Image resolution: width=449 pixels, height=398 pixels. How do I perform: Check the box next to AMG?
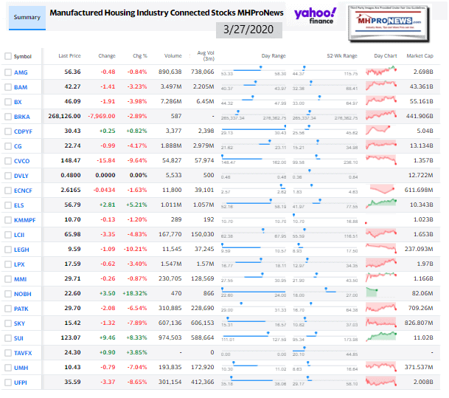point(8,72)
